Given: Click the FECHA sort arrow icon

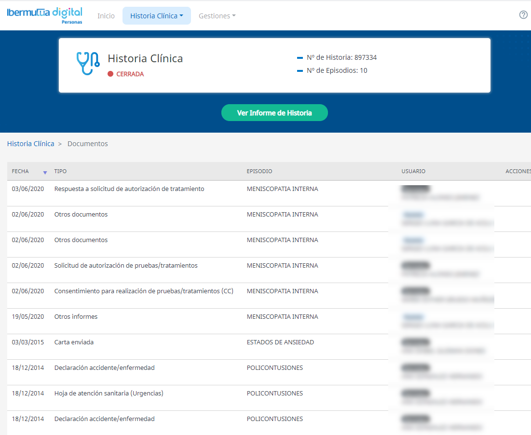Looking at the screenshot, I should 45,172.
